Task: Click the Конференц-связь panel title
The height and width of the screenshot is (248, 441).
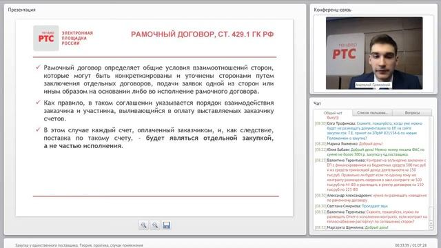Action: tap(332, 10)
